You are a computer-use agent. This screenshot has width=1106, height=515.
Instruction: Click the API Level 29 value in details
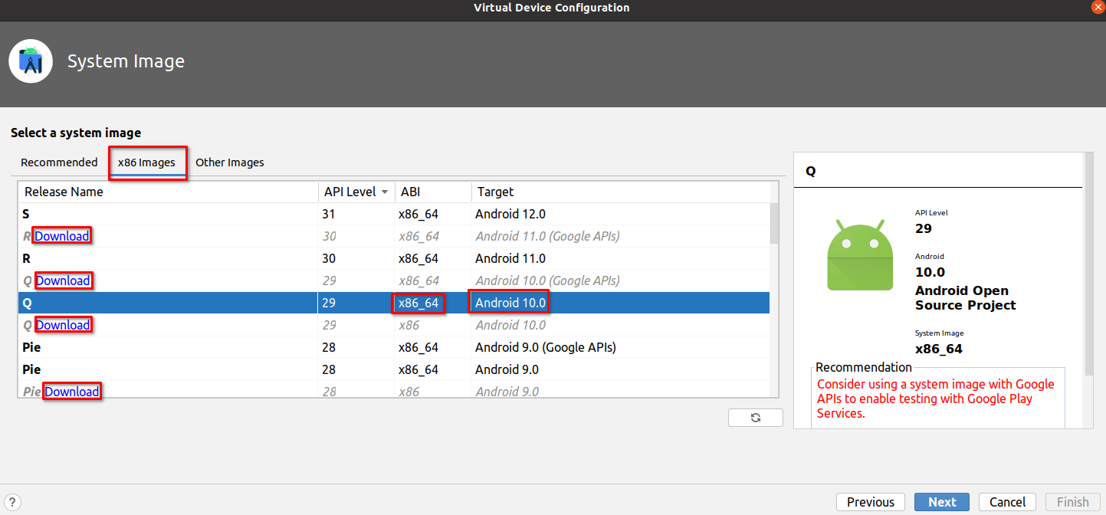tap(924, 228)
